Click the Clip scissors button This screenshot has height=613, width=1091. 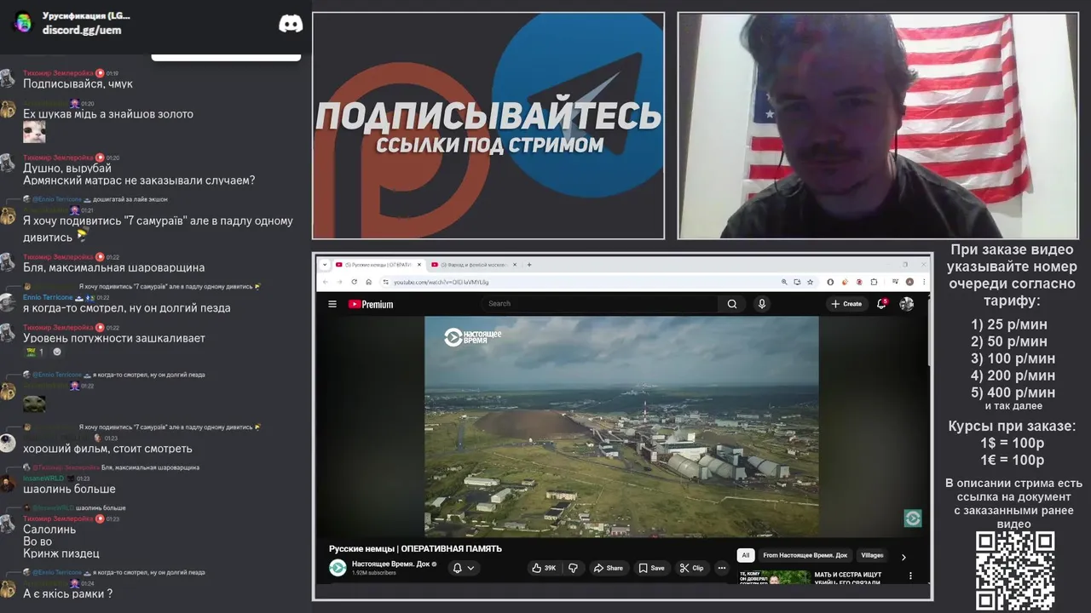(x=692, y=568)
